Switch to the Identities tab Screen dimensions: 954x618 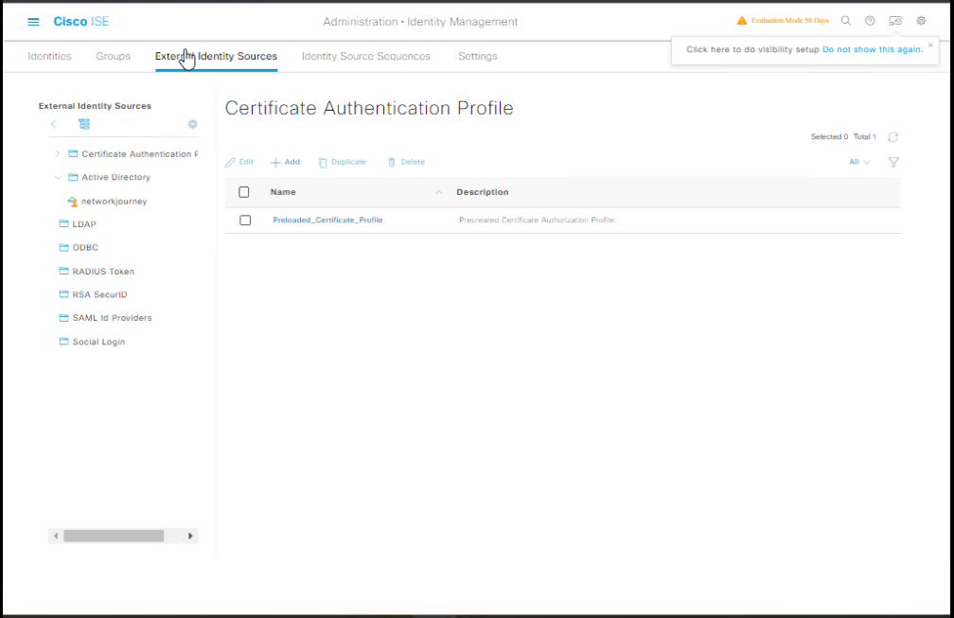click(49, 56)
